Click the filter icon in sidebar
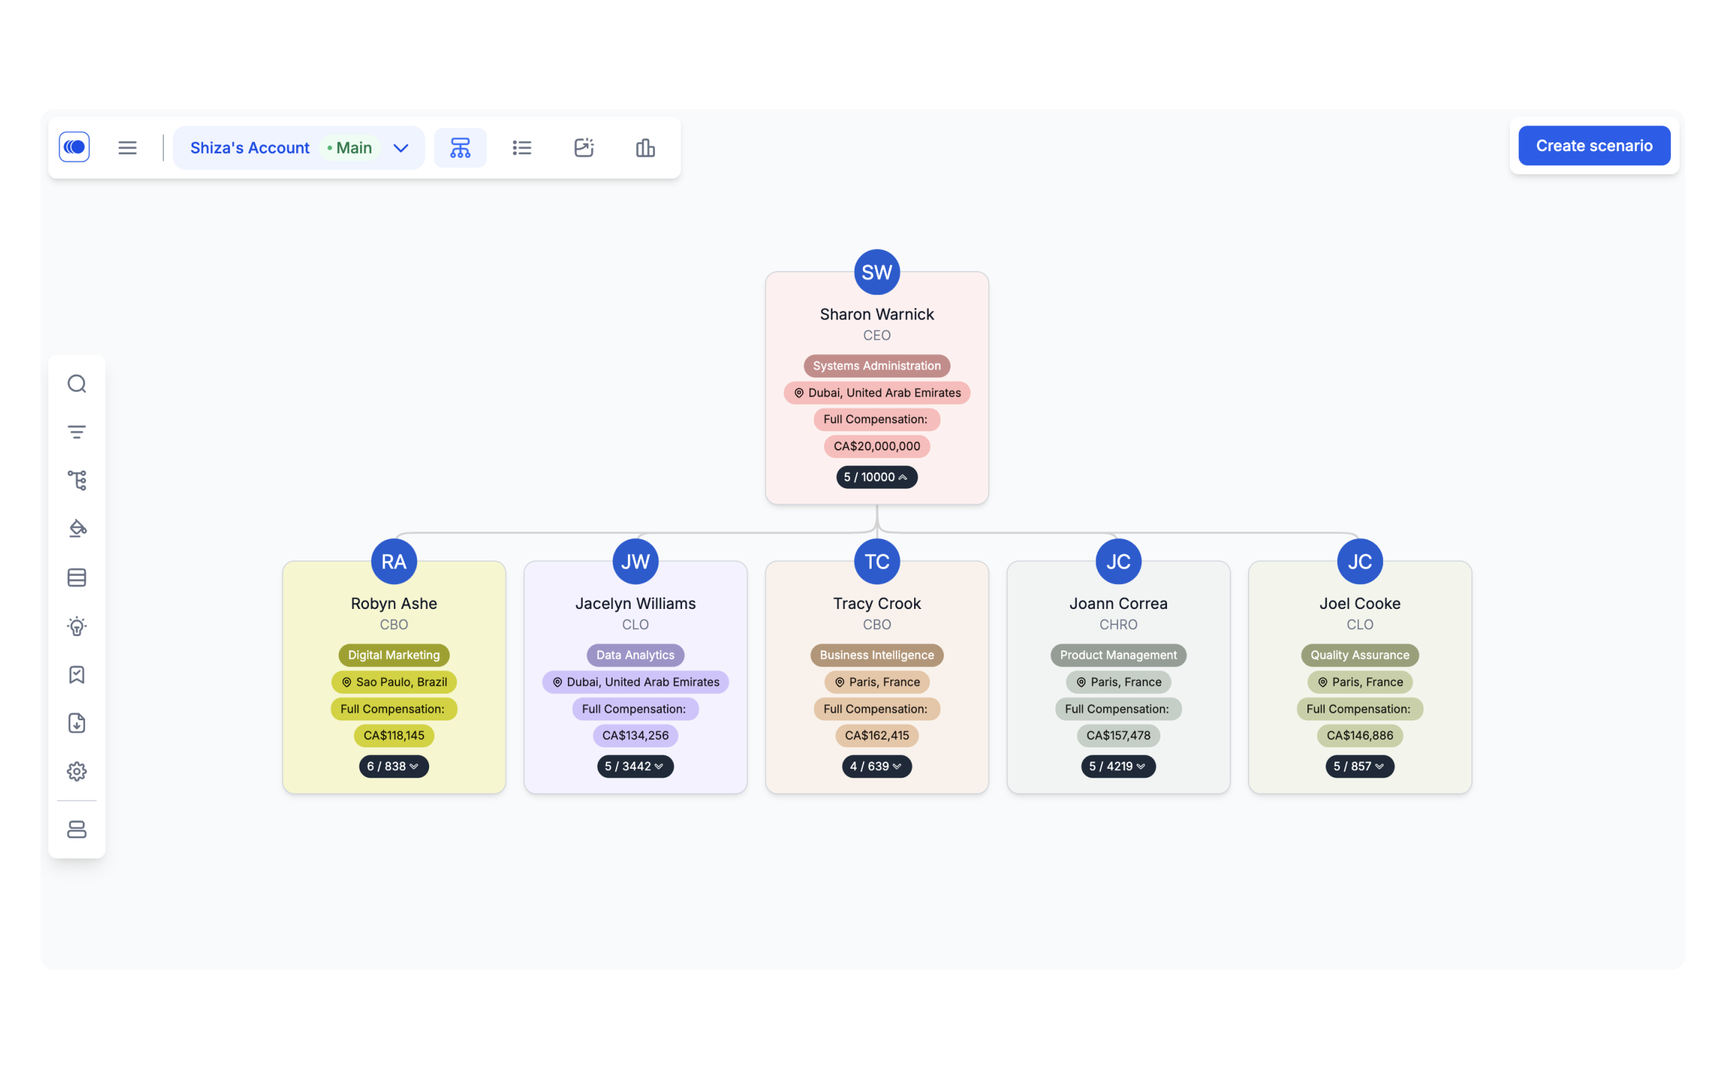This screenshot has height=1079, width=1727. point(77,432)
